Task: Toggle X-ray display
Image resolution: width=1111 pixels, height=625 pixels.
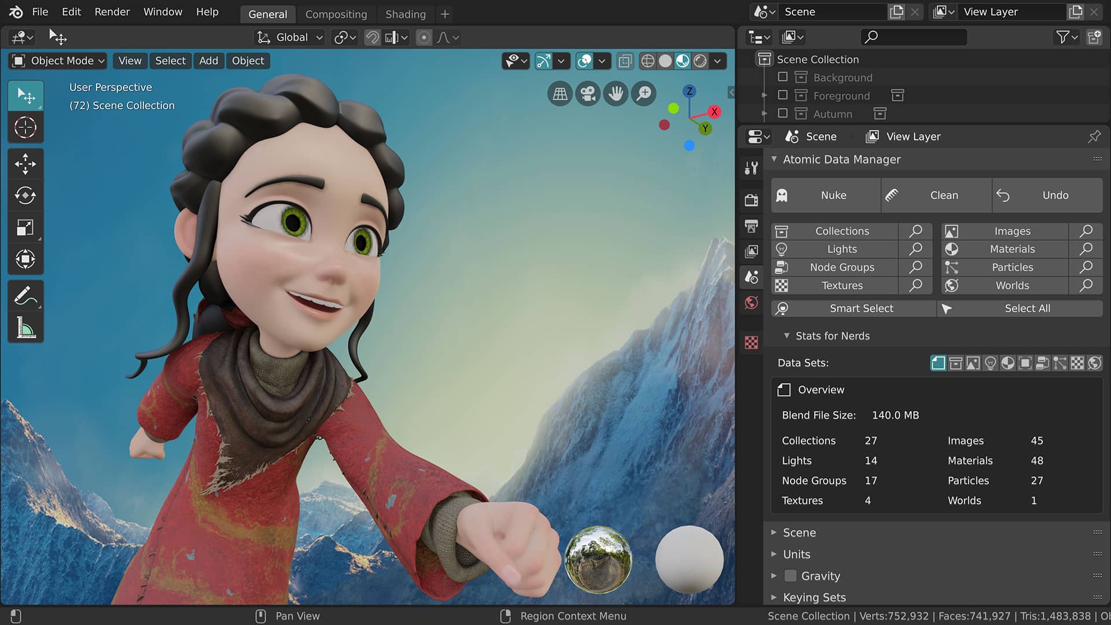Action: click(625, 61)
